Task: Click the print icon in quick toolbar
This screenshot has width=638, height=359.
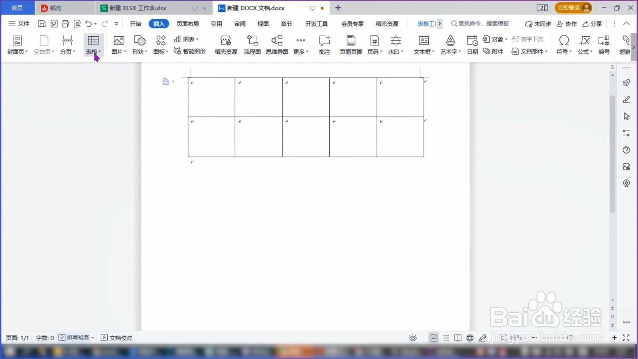Action: coord(65,24)
